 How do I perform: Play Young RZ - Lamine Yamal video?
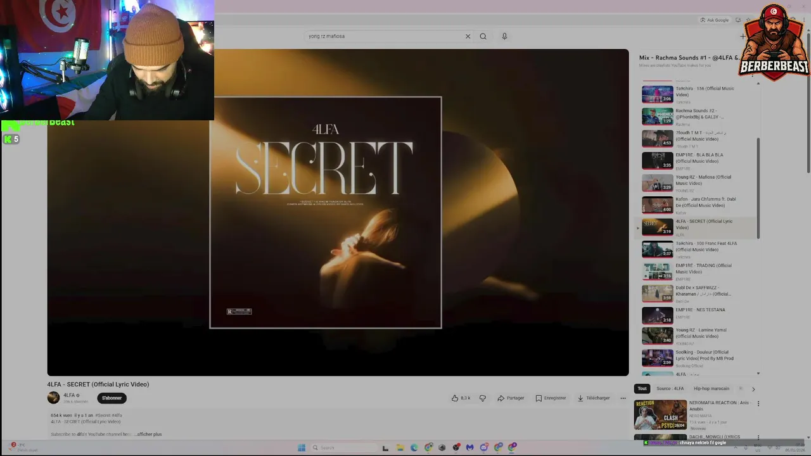coord(697,336)
